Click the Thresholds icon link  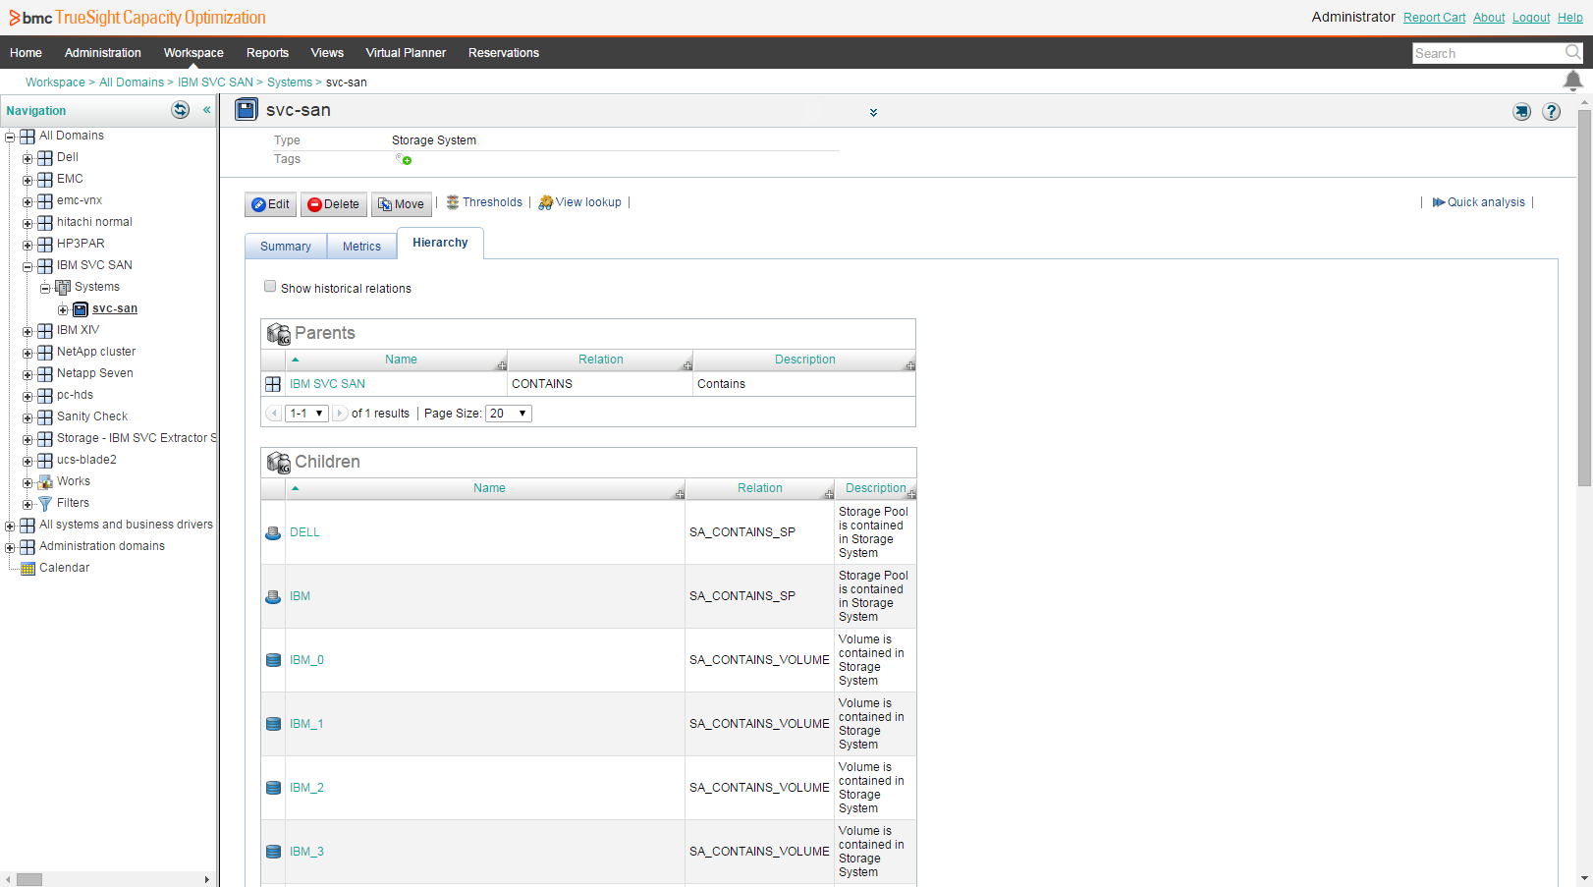(453, 202)
